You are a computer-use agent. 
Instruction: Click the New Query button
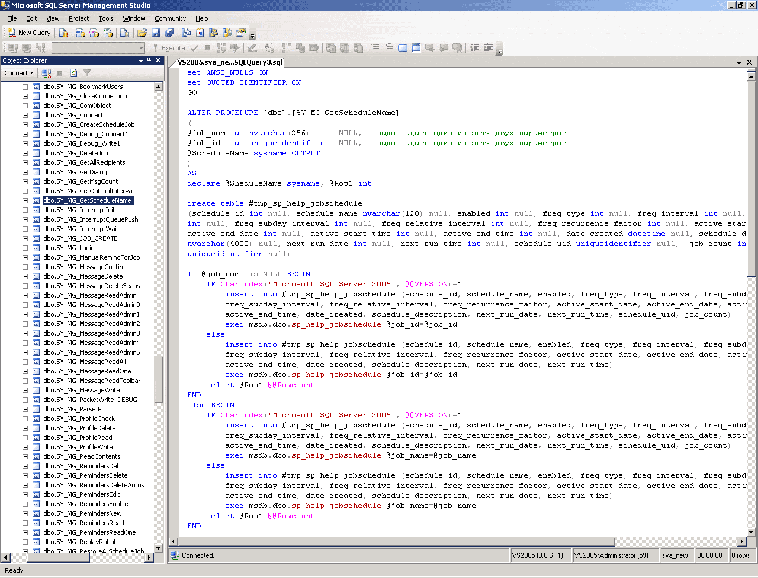pyautogui.click(x=29, y=33)
